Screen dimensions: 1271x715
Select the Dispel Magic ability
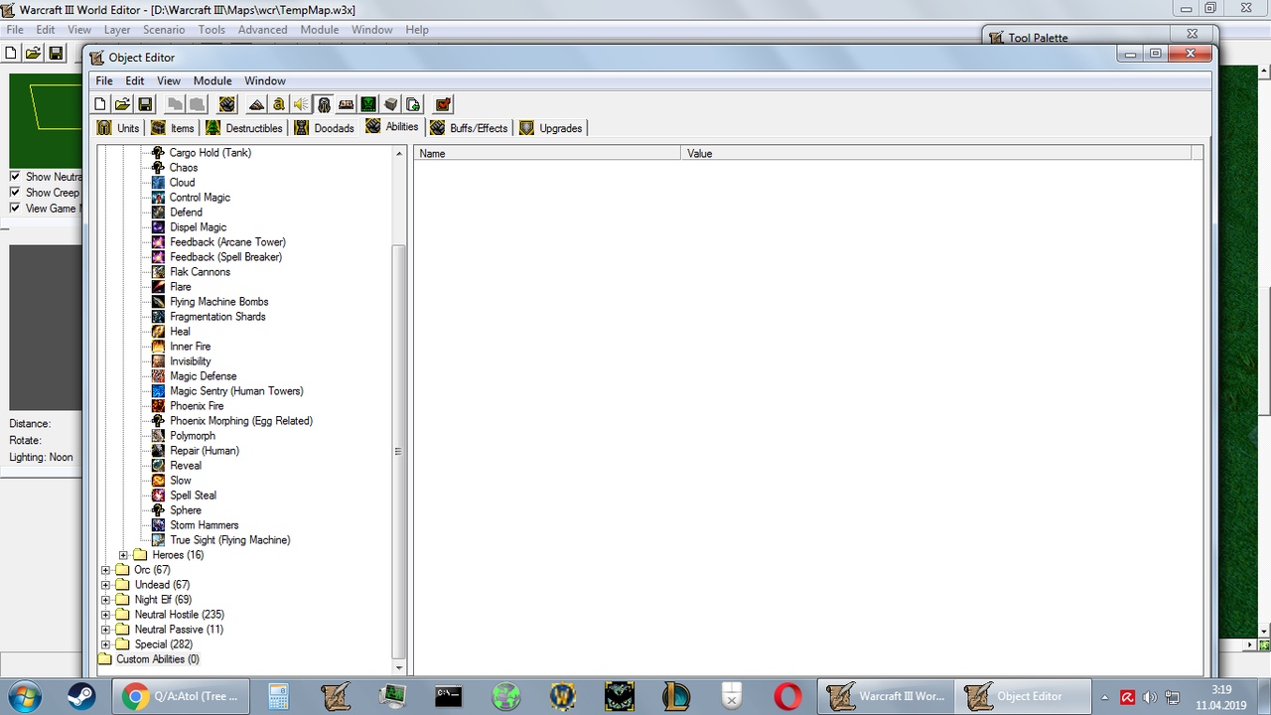[199, 227]
